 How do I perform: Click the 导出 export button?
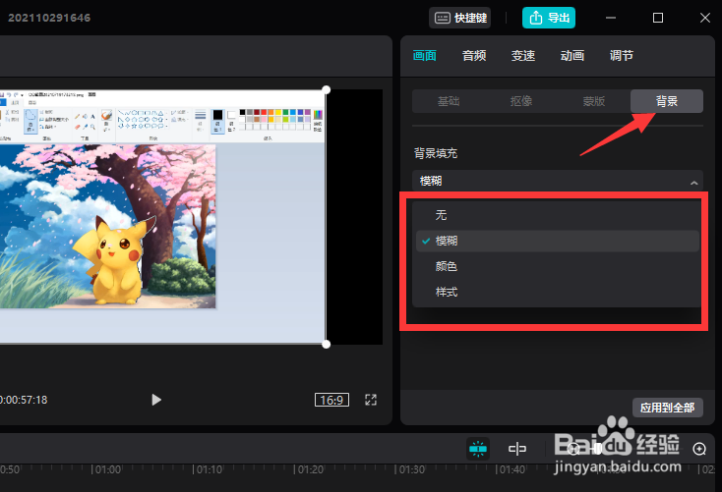(x=549, y=18)
